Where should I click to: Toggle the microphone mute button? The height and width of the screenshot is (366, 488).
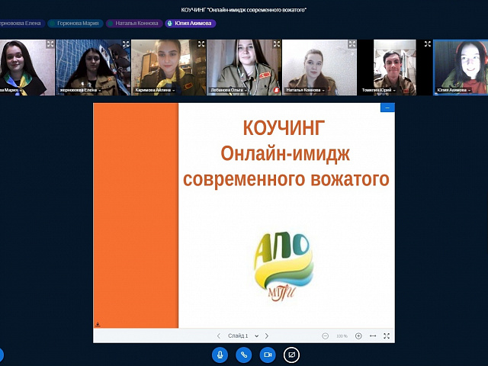tap(220, 355)
